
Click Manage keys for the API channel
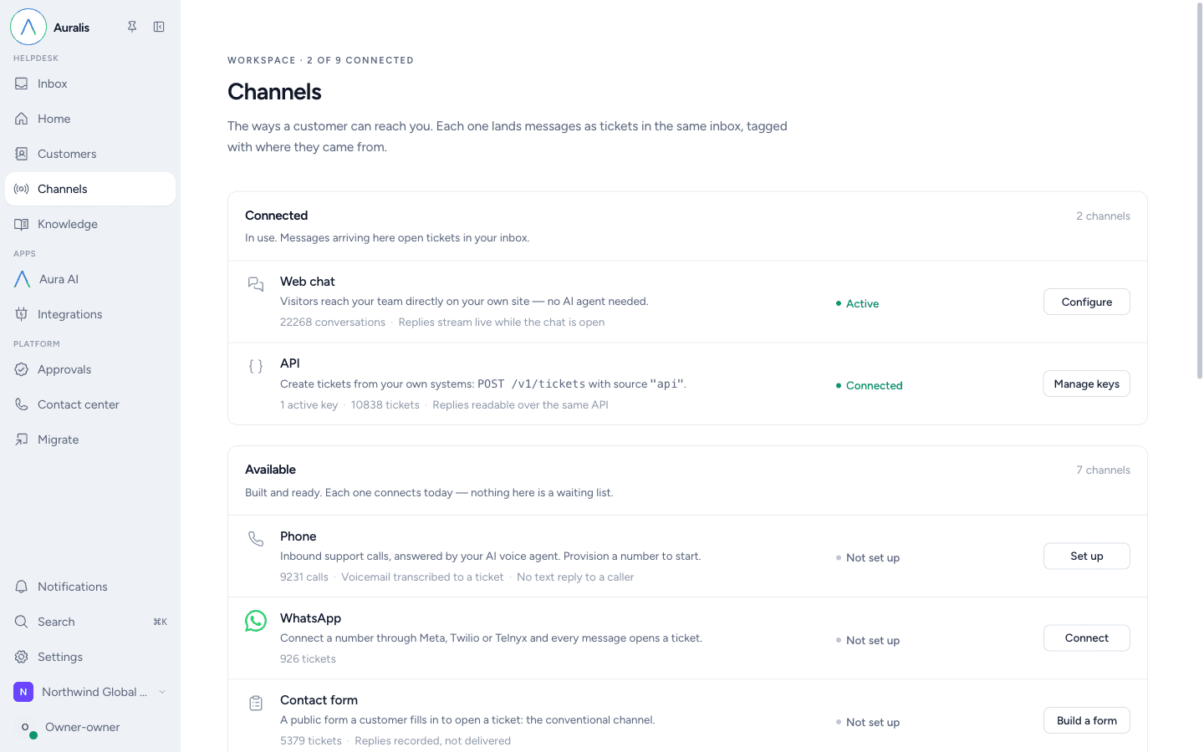1086,384
